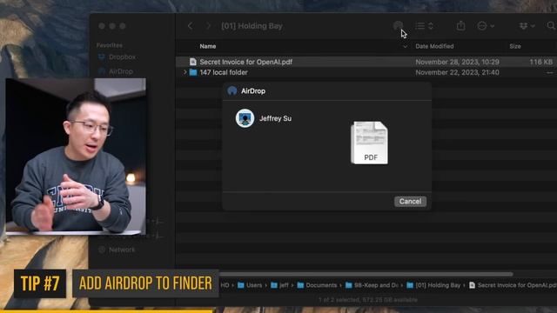
Task: Click the horizontal scrollbar above path bar
Action: [366, 274]
